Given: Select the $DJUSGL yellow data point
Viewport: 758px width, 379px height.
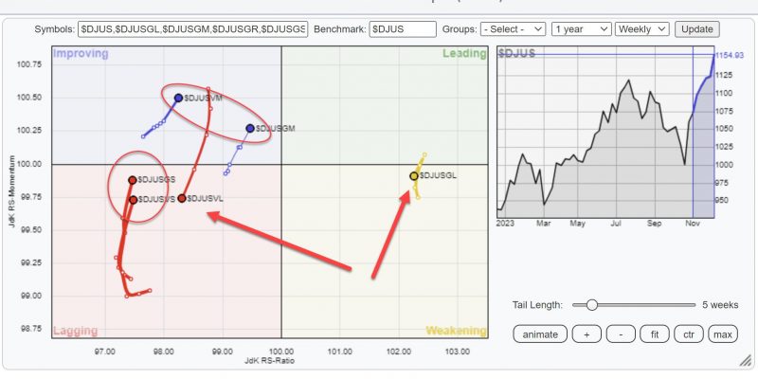Looking at the screenshot, I should click(x=414, y=176).
